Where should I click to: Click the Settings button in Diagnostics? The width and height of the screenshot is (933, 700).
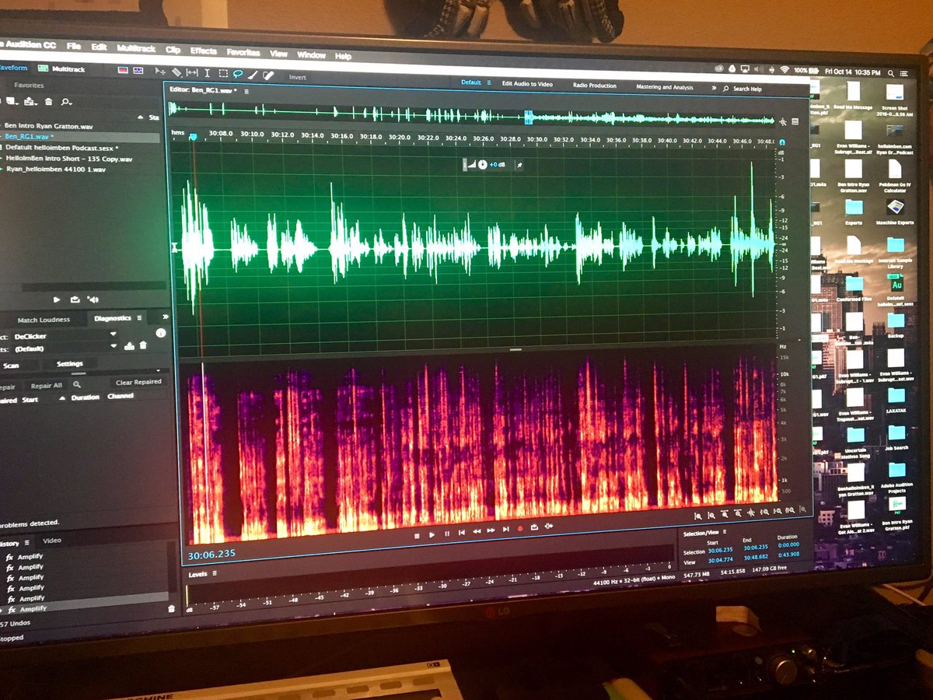coord(70,364)
